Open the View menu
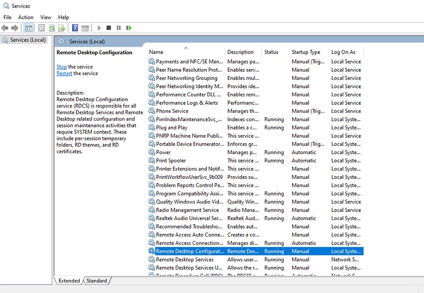 point(46,17)
